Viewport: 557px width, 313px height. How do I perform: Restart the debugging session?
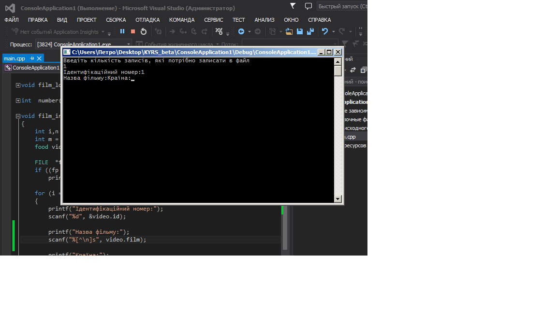click(144, 31)
